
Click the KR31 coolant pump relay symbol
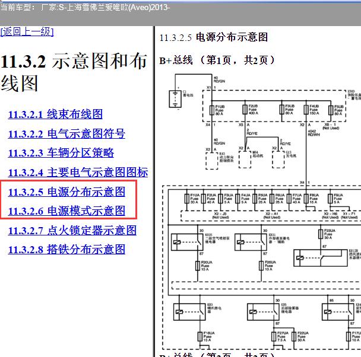pos(251,242)
